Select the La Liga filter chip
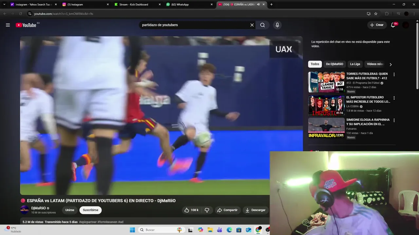Screen dimensions: 419x235 355,64
